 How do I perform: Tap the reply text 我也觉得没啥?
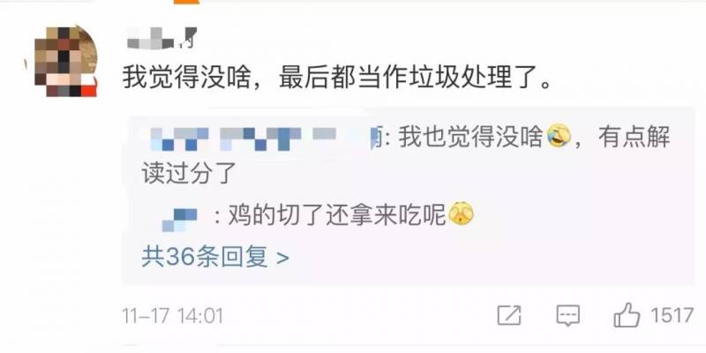(470, 138)
